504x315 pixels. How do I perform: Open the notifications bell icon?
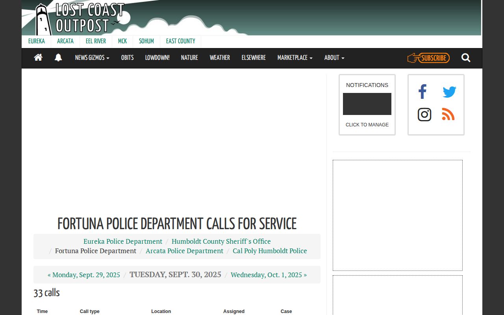tap(58, 57)
